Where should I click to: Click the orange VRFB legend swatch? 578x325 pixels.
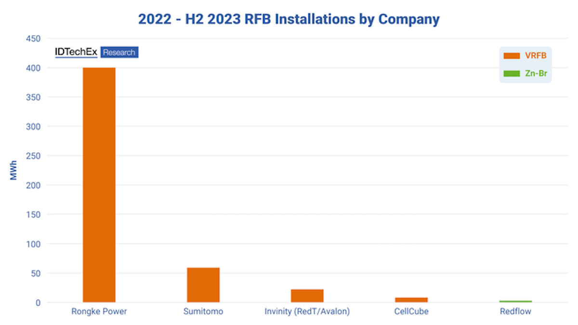coord(512,56)
